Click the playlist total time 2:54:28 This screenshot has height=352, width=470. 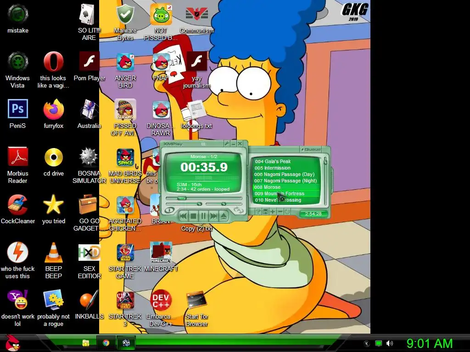click(313, 214)
